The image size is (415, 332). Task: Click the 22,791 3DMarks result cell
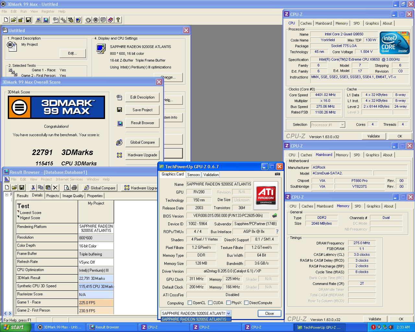[x=96, y=278]
